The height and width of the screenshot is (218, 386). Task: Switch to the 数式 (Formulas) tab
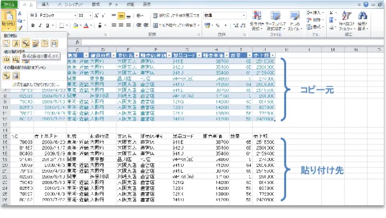pyautogui.click(x=96, y=5)
